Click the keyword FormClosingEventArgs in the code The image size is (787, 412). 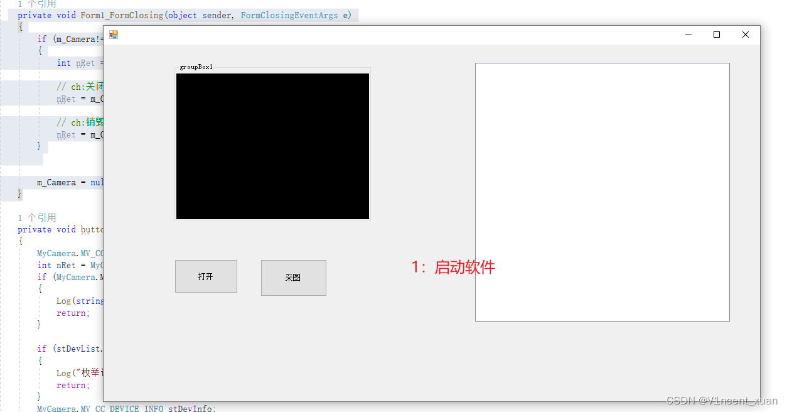tap(289, 15)
